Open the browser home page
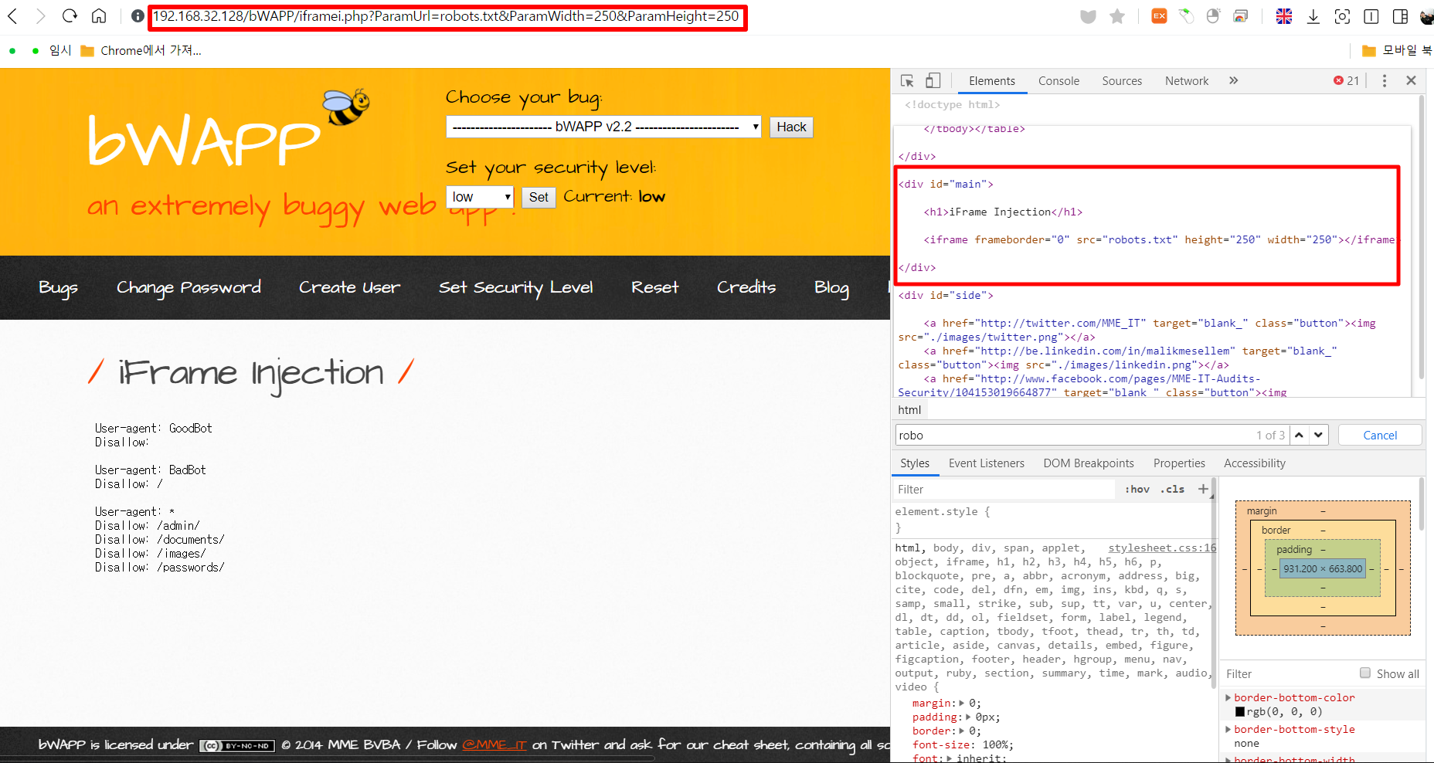This screenshot has height=763, width=1434. coord(99,16)
